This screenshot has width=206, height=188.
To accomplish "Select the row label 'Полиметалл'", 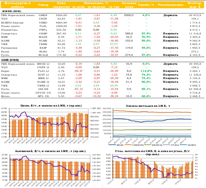I will 9,30.
